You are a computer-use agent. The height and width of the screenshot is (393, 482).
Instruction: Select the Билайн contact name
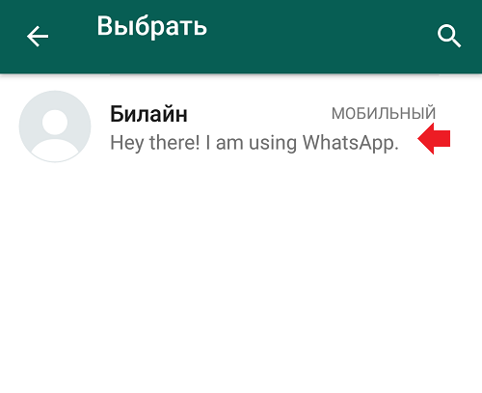coord(148,114)
